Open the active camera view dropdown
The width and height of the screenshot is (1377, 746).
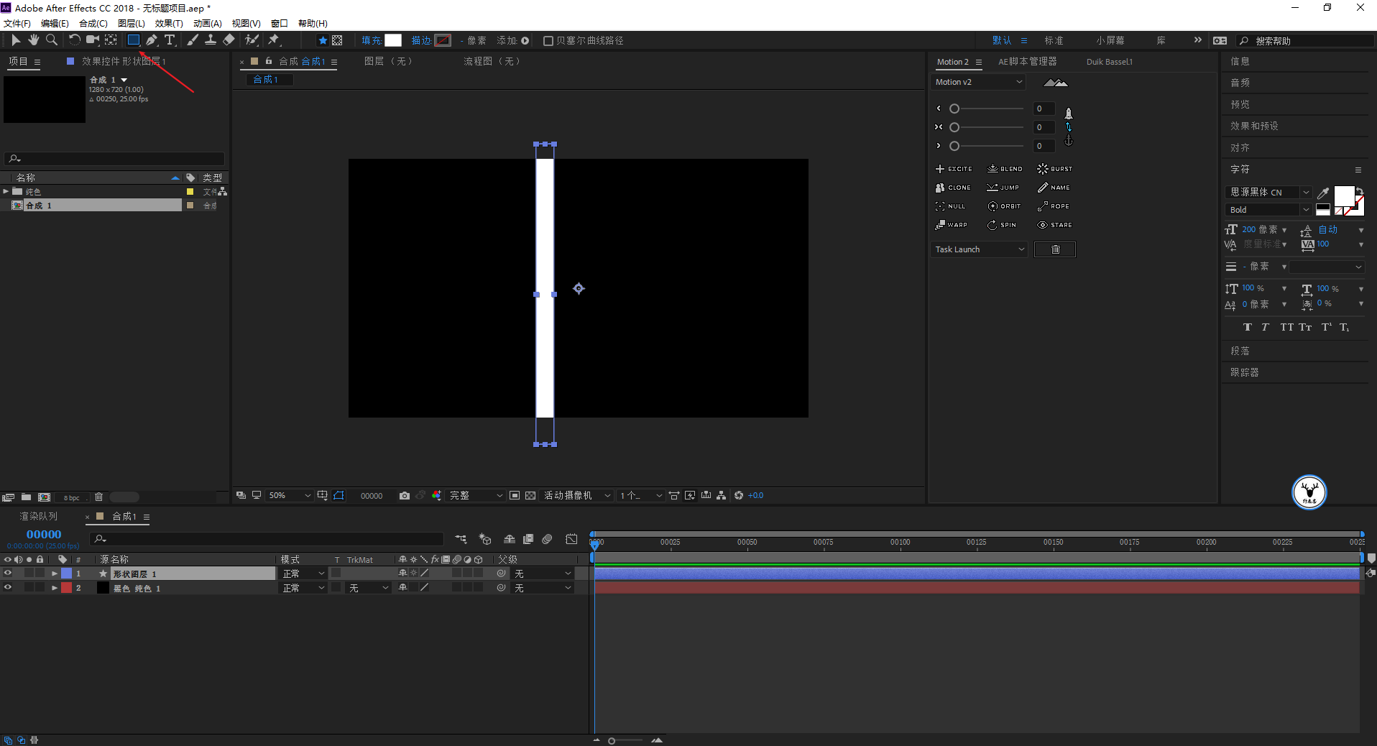pyautogui.click(x=577, y=496)
